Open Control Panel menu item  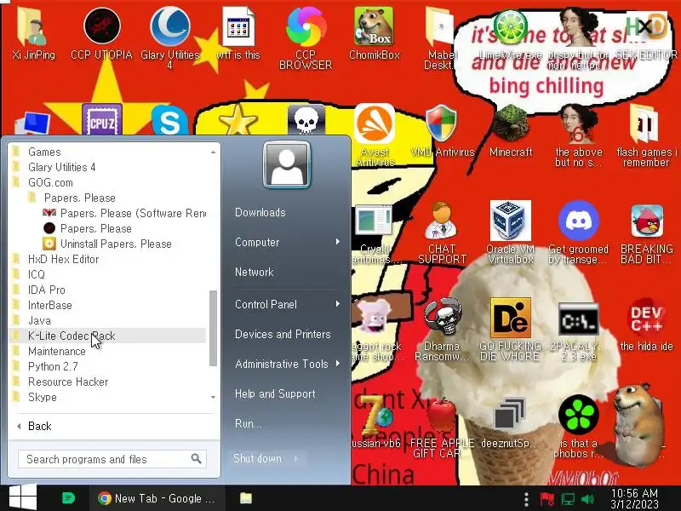point(286,304)
